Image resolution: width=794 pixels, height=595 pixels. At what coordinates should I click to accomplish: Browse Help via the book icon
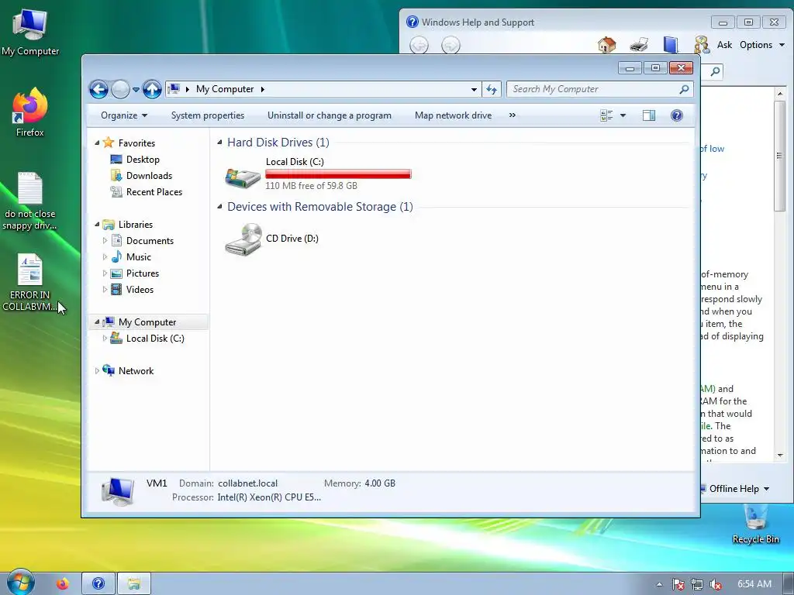(x=671, y=44)
